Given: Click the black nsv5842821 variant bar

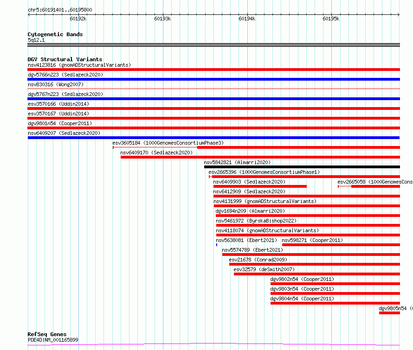Looking at the screenshot, I should [x=302, y=167].
